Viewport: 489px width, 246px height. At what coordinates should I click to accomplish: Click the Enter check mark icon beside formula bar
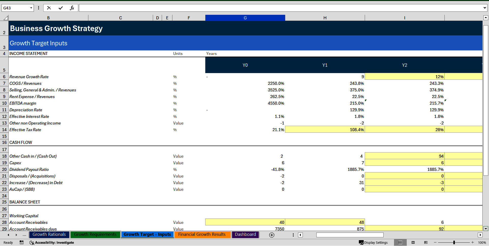tap(61, 8)
